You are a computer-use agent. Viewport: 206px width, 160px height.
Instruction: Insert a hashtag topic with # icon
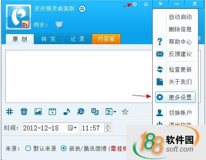point(10,111)
